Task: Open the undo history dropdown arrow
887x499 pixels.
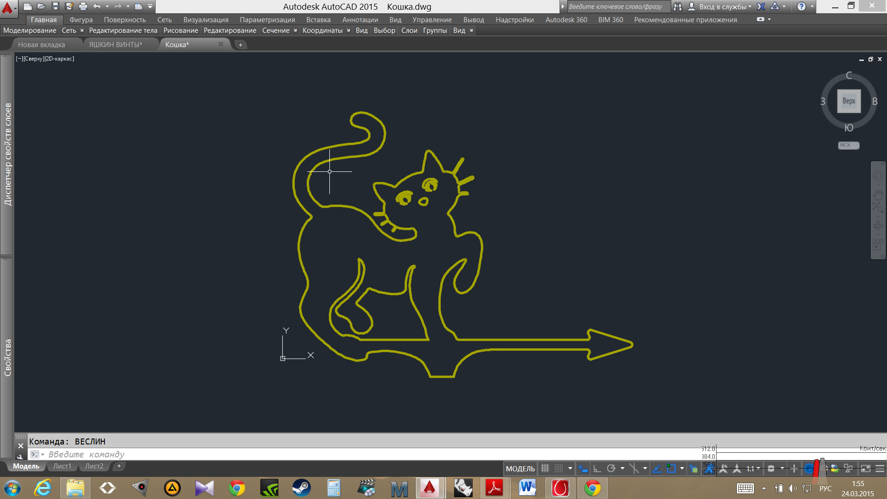Action: [x=107, y=6]
